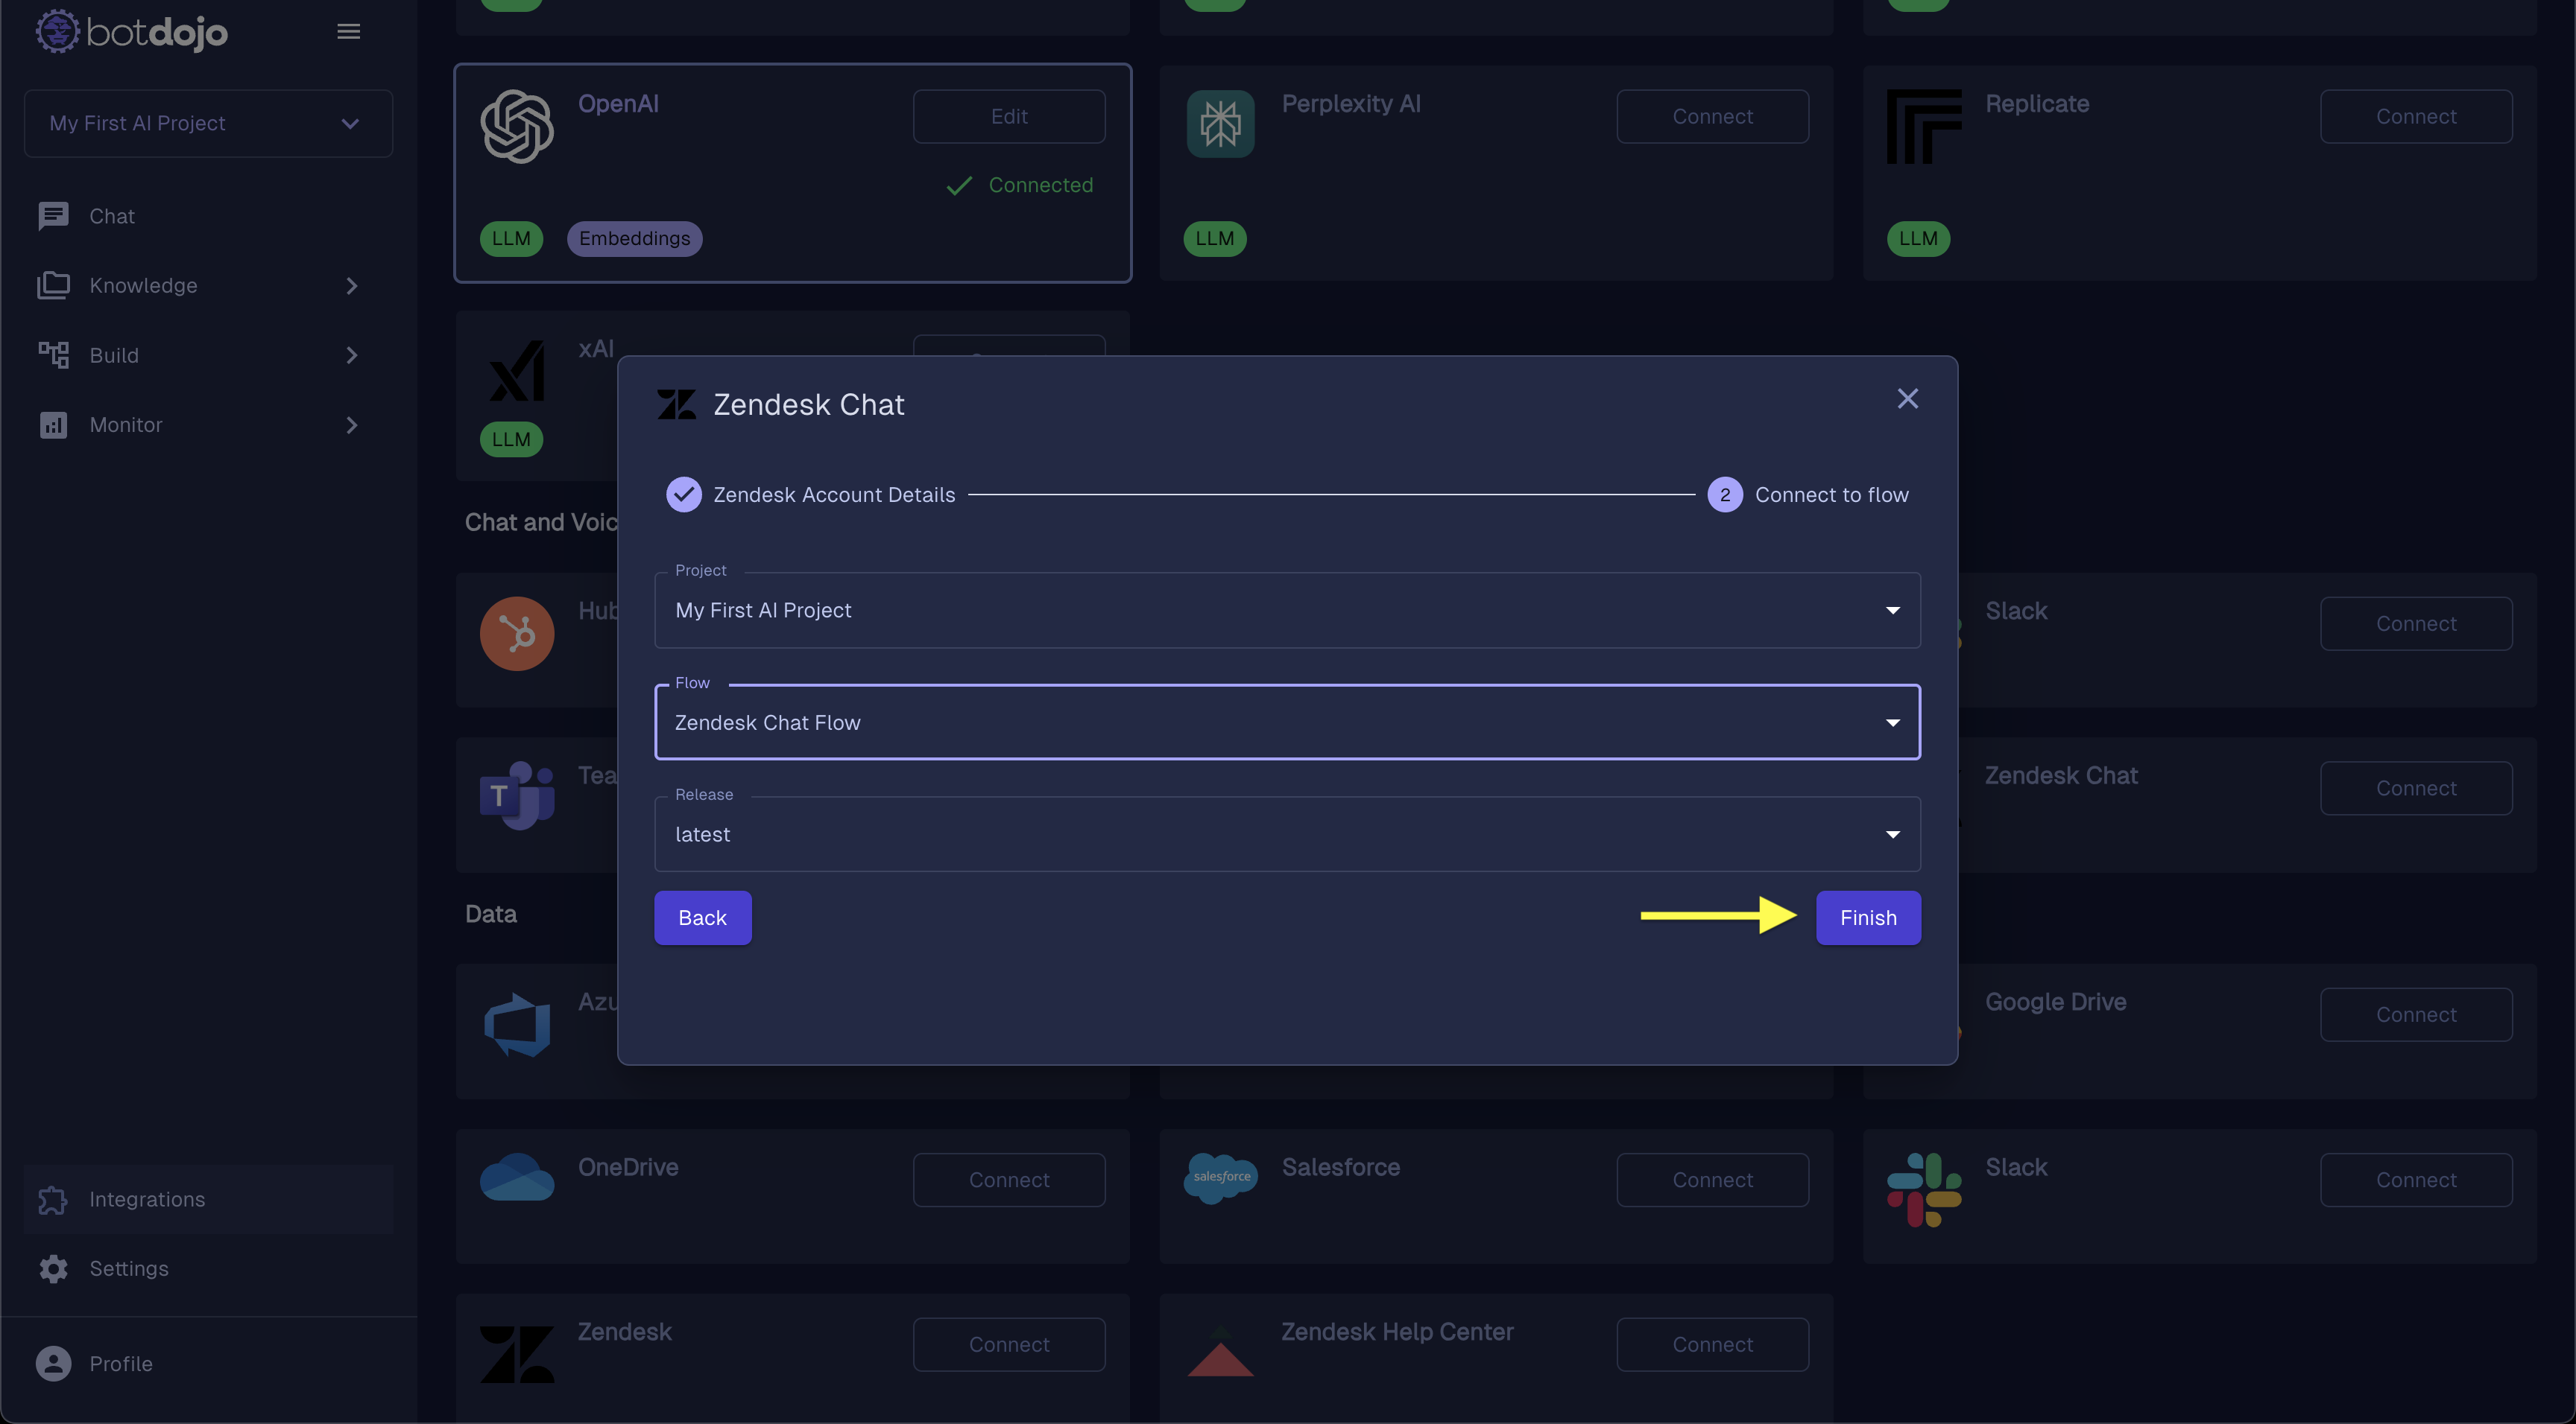This screenshot has width=2576, height=1424.
Task: Connect Slack in Chat and Voice section
Action: 2415,623
